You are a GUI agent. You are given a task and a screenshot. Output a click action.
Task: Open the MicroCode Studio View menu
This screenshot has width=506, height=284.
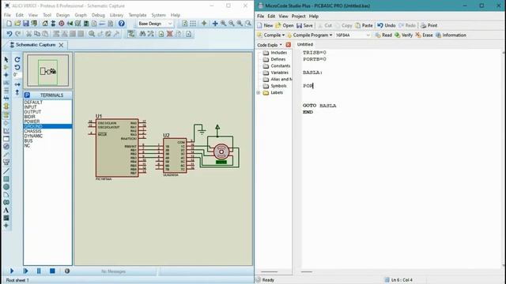pyautogui.click(x=283, y=16)
